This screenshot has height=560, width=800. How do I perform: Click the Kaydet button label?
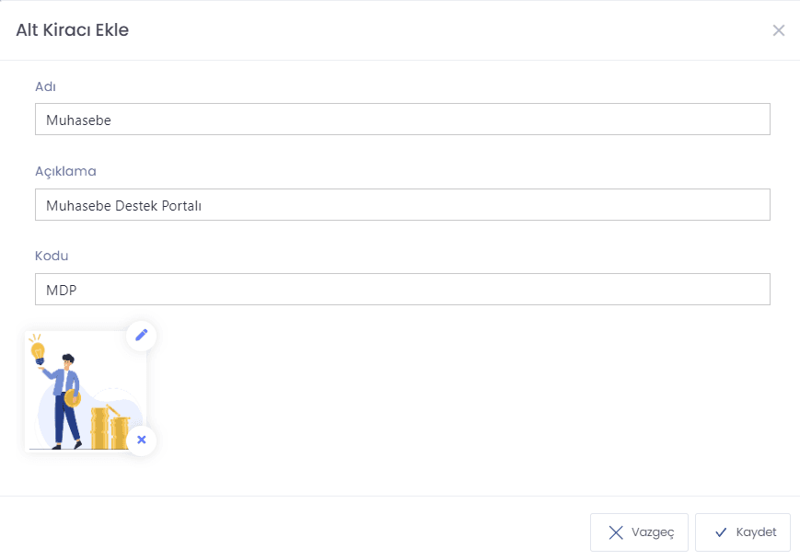pos(756,532)
